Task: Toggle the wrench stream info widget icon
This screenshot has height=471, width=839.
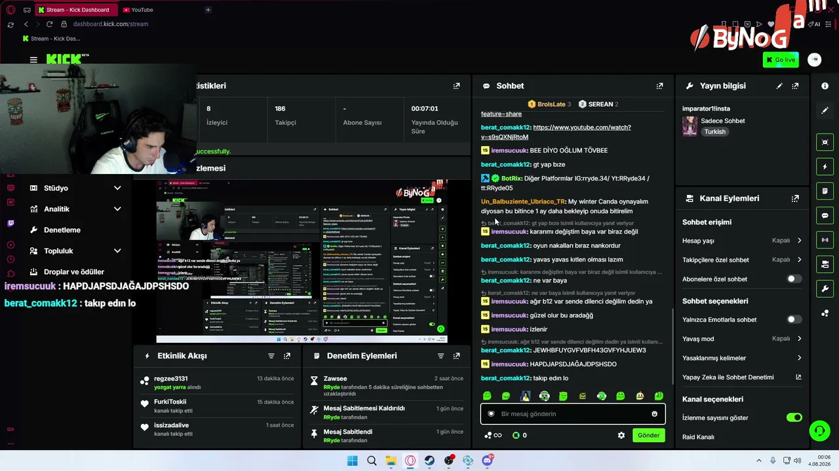Action: tap(825, 288)
